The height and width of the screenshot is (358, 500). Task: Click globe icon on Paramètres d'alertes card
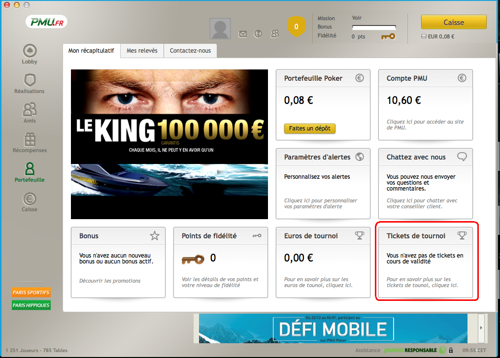click(x=360, y=157)
